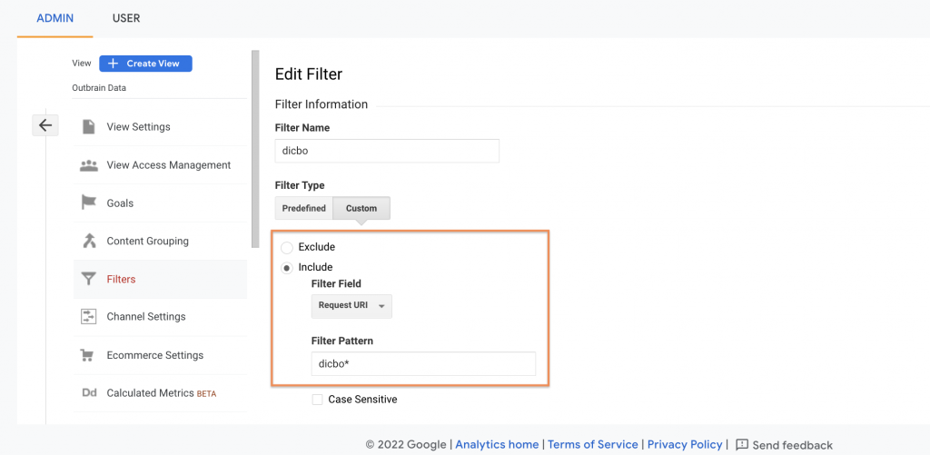This screenshot has height=455, width=930.
Task: Click the back arrow button
Action: coord(45,125)
